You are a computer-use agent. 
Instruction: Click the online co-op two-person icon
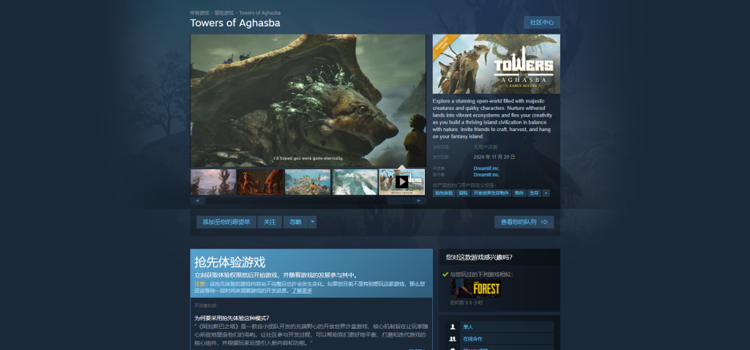453,339
